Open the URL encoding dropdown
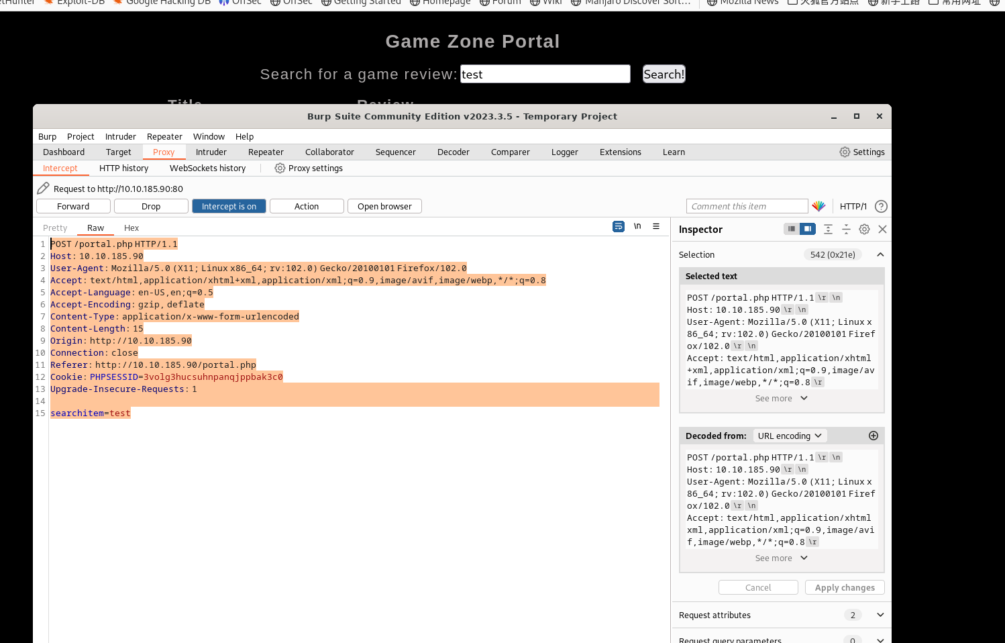The width and height of the screenshot is (1005, 643). tap(790, 436)
